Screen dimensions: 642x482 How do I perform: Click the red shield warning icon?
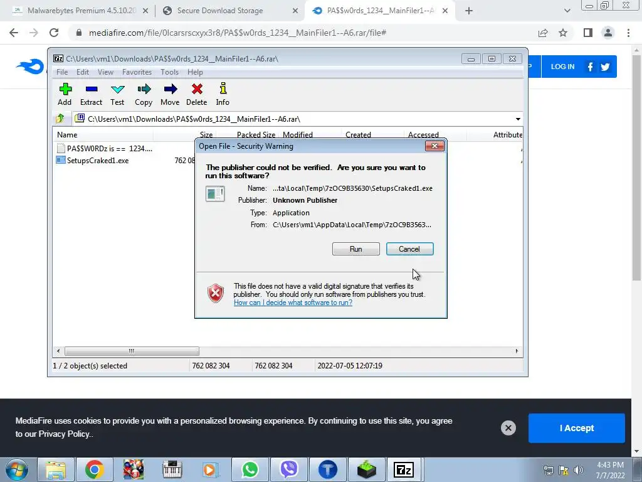tap(216, 294)
